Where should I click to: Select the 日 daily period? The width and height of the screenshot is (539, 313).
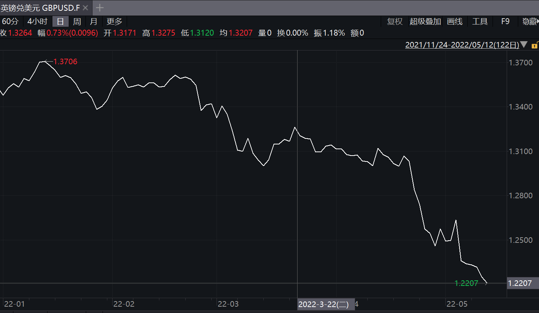tap(61, 22)
